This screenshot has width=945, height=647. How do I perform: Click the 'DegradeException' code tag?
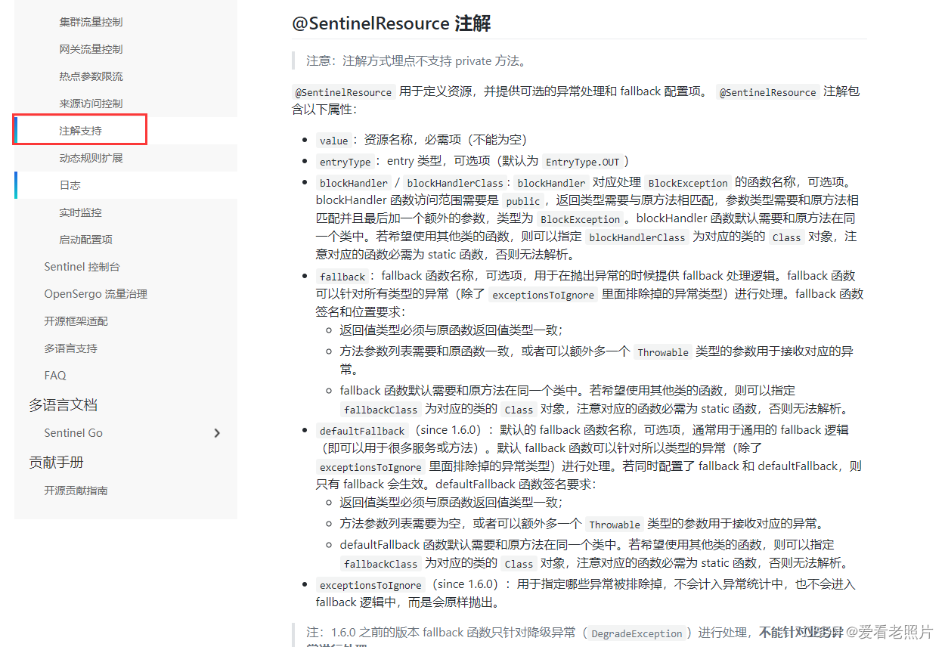click(637, 633)
